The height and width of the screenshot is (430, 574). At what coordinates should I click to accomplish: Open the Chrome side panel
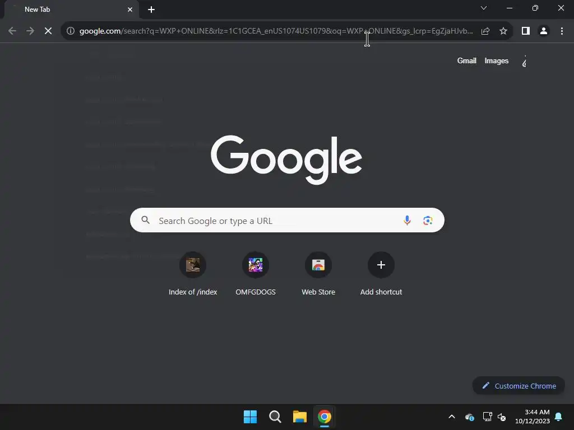pyautogui.click(x=526, y=31)
